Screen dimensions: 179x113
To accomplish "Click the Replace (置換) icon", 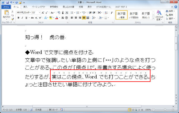I will click(x=169, y=15).
